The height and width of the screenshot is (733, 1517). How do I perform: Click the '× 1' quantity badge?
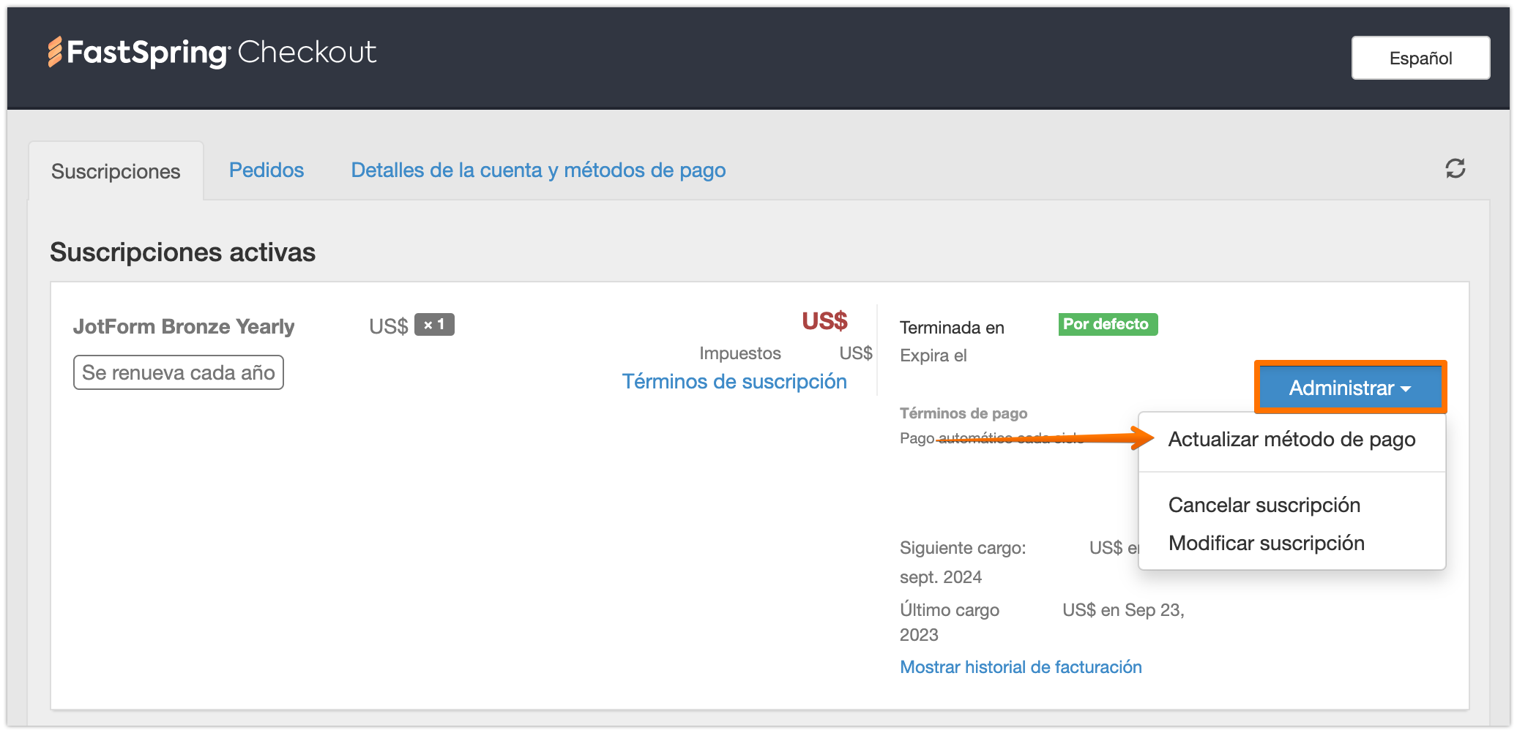pos(434,325)
